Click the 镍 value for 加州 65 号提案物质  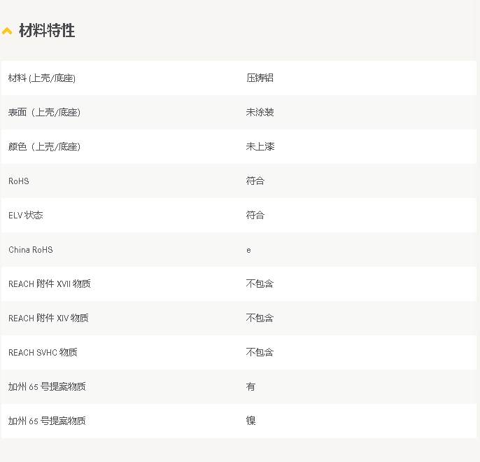[x=250, y=421]
